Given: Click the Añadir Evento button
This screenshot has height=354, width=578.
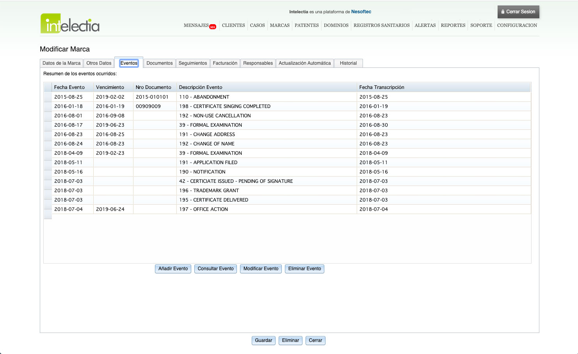Looking at the screenshot, I should coord(173,269).
